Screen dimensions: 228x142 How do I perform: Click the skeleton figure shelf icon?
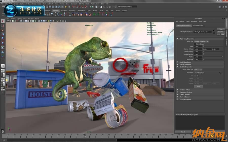point(70,14)
